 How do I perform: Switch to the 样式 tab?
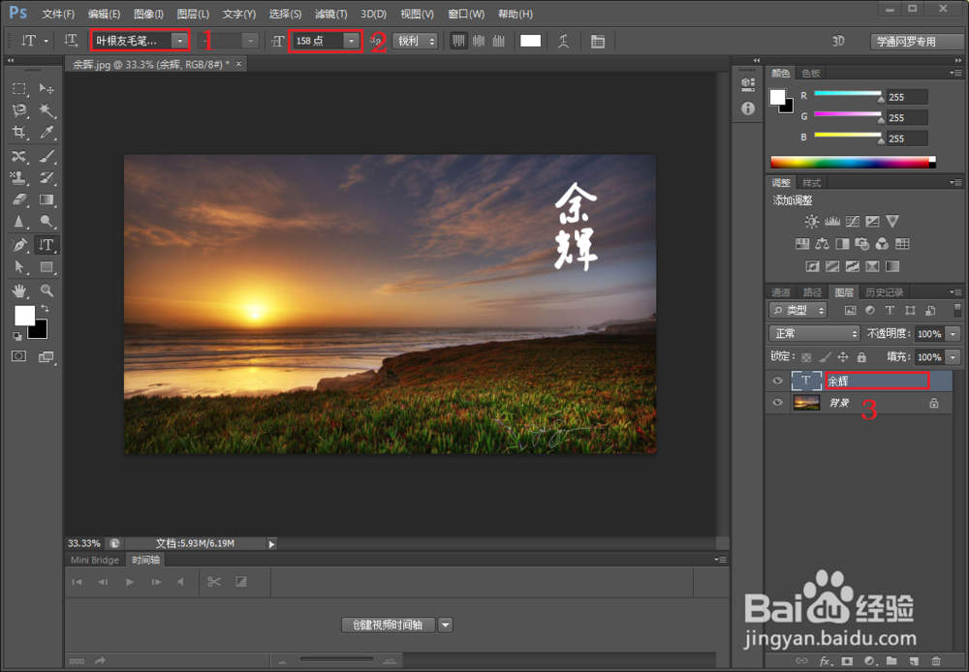811,183
